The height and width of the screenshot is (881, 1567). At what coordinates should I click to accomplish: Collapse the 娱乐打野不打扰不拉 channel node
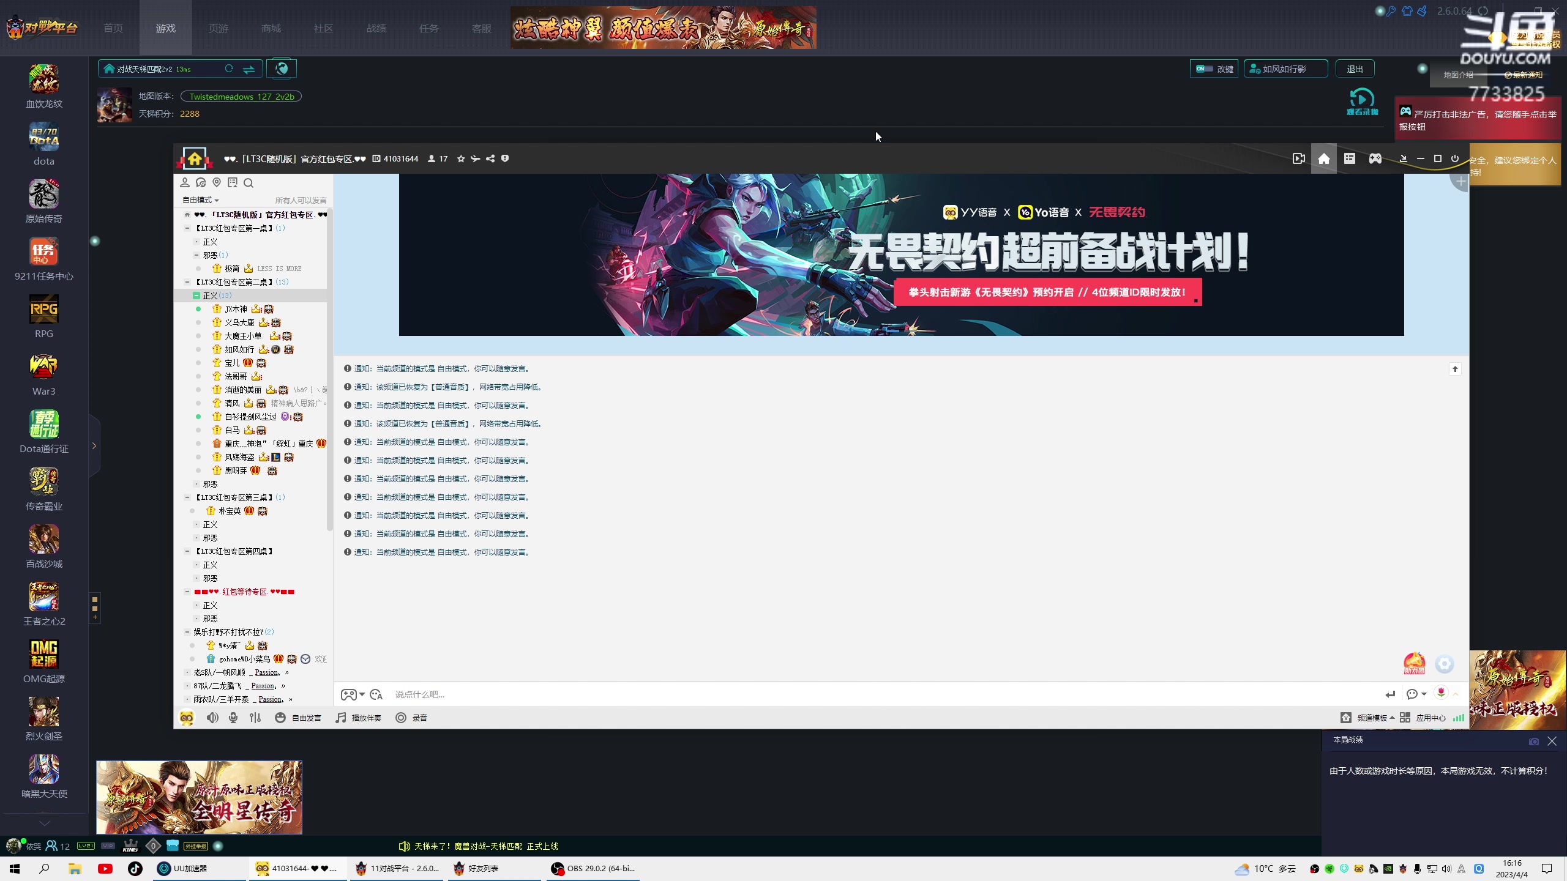pyautogui.click(x=187, y=632)
